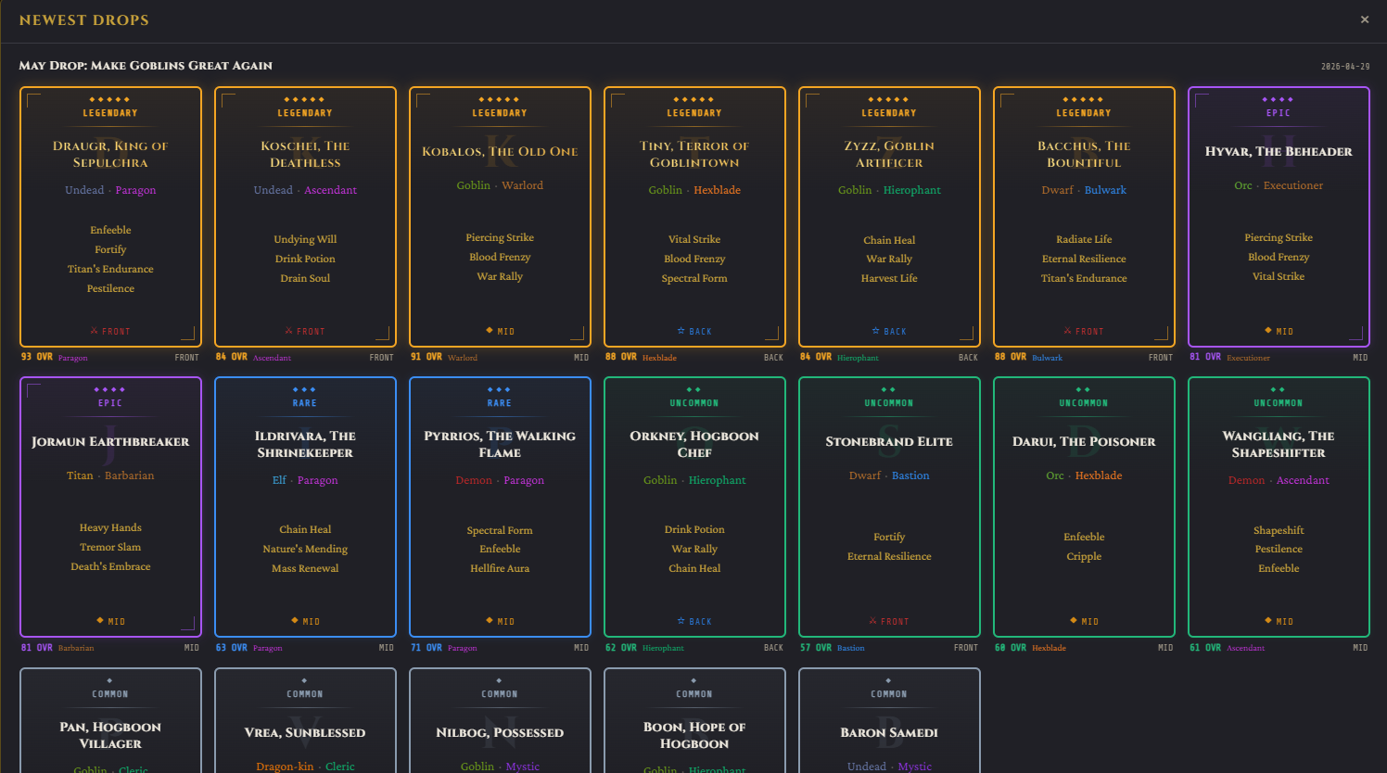Select Ildrivara, The Shrinekeeper rare card
This screenshot has height=773, width=1387.
(x=305, y=507)
